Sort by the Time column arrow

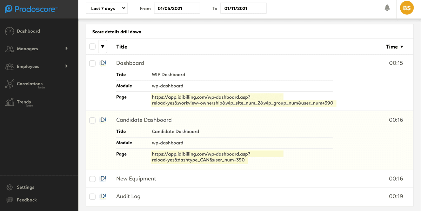(x=402, y=47)
